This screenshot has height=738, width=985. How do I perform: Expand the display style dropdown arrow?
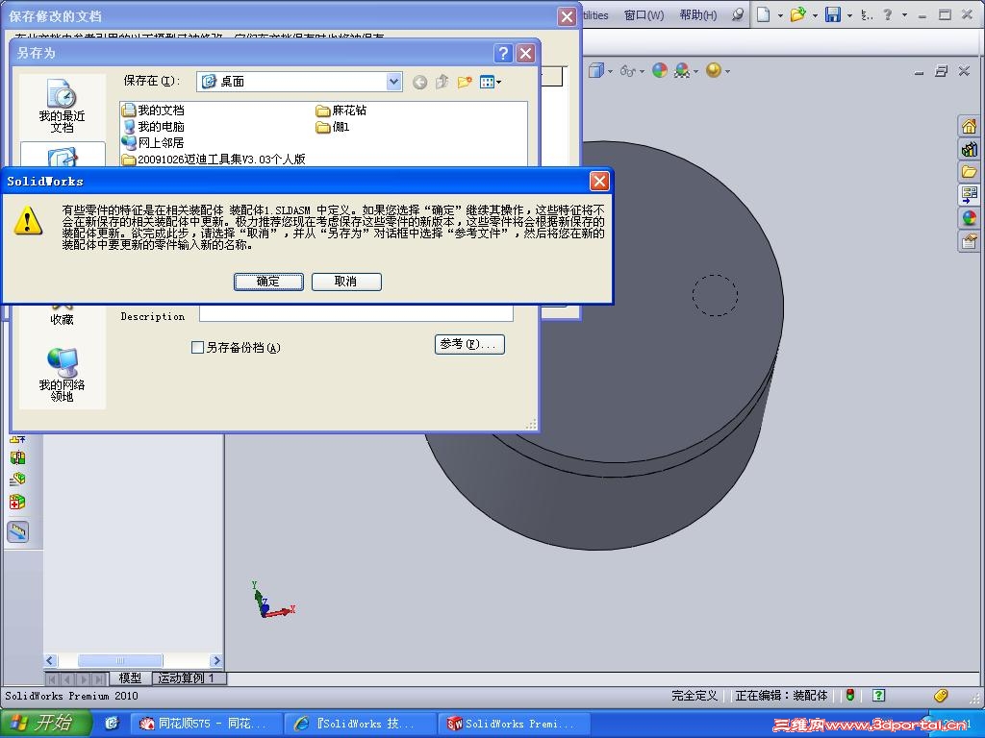(610, 71)
